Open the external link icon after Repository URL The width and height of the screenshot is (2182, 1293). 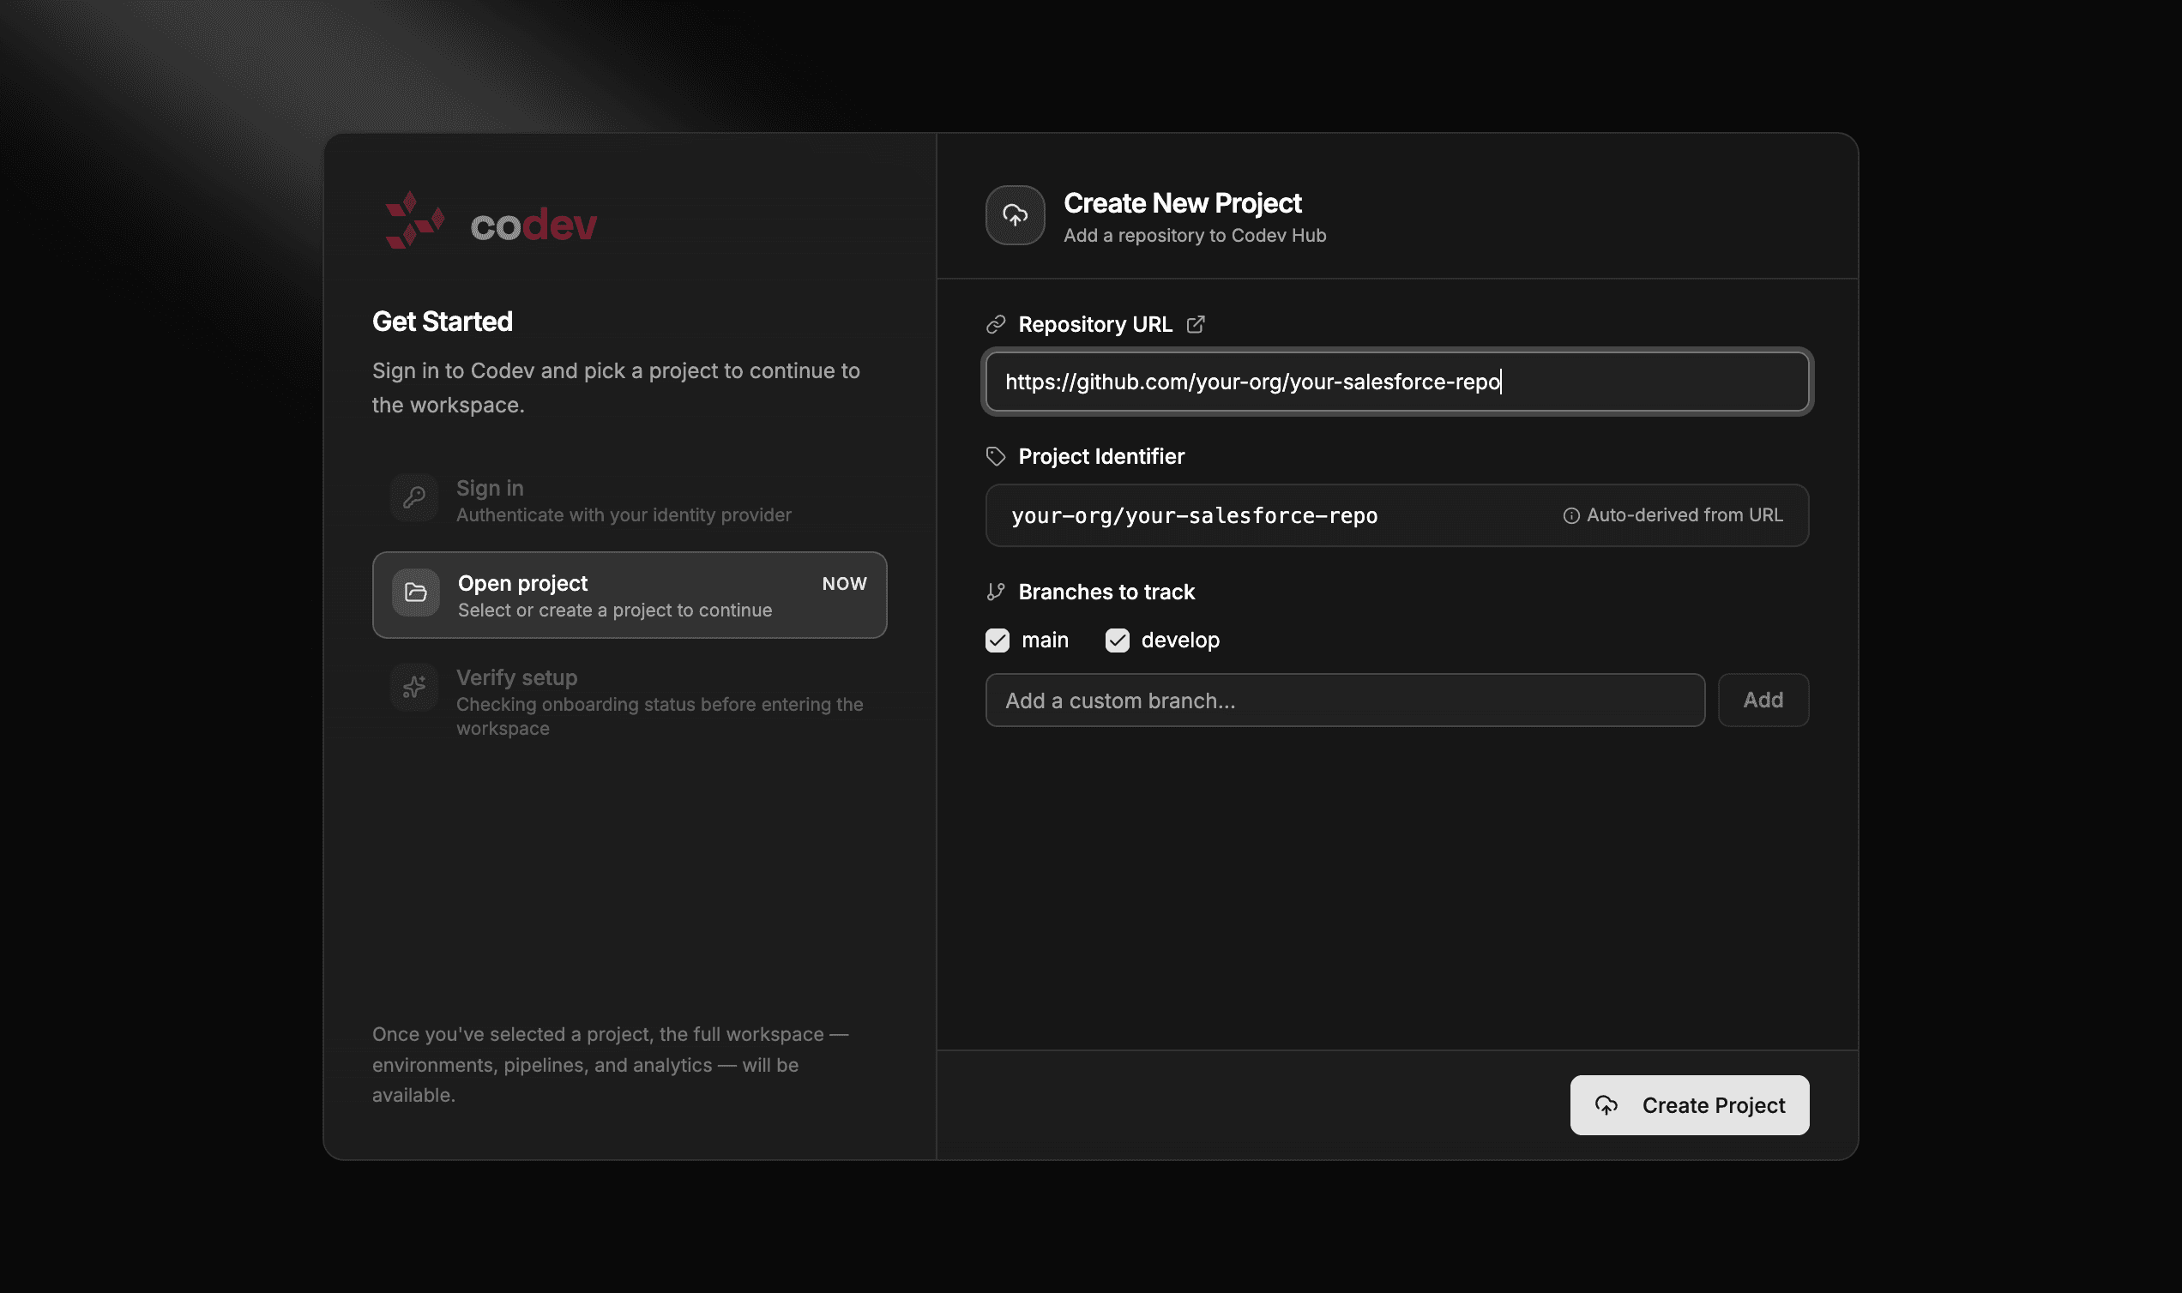[1196, 324]
